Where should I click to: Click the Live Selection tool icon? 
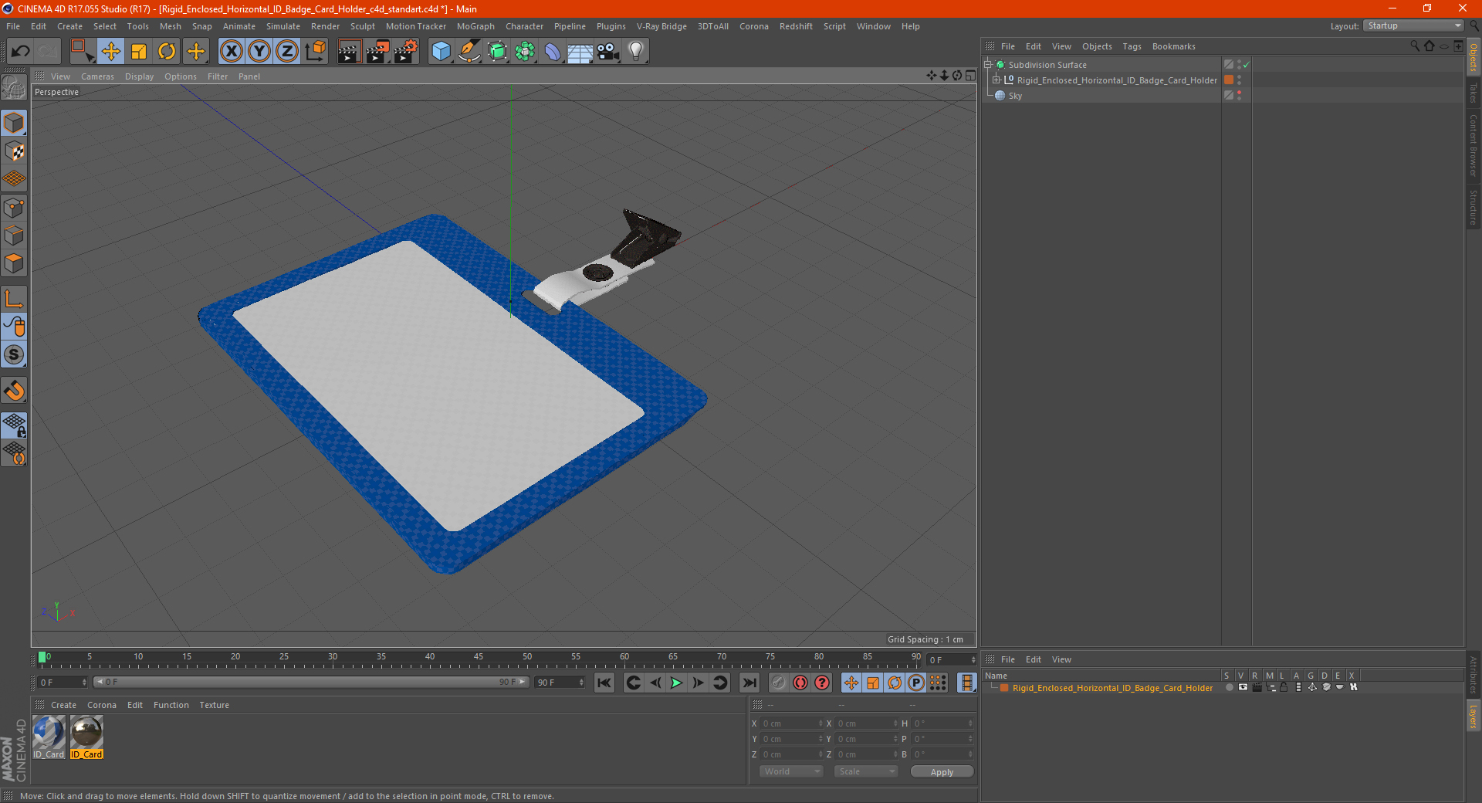pyautogui.click(x=82, y=52)
